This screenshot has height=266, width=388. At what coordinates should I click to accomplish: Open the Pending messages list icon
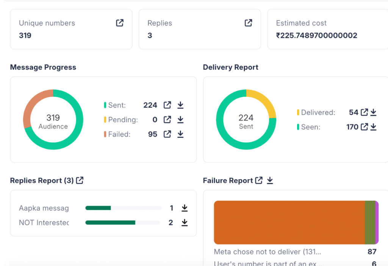tap(167, 120)
